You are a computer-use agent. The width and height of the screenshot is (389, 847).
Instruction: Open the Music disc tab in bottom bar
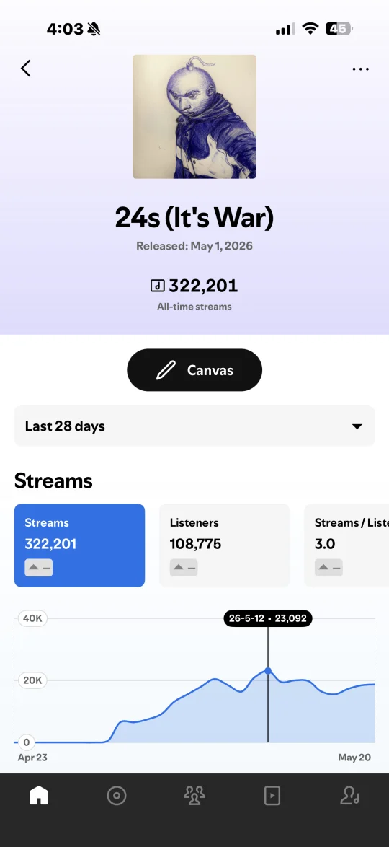[x=117, y=796]
